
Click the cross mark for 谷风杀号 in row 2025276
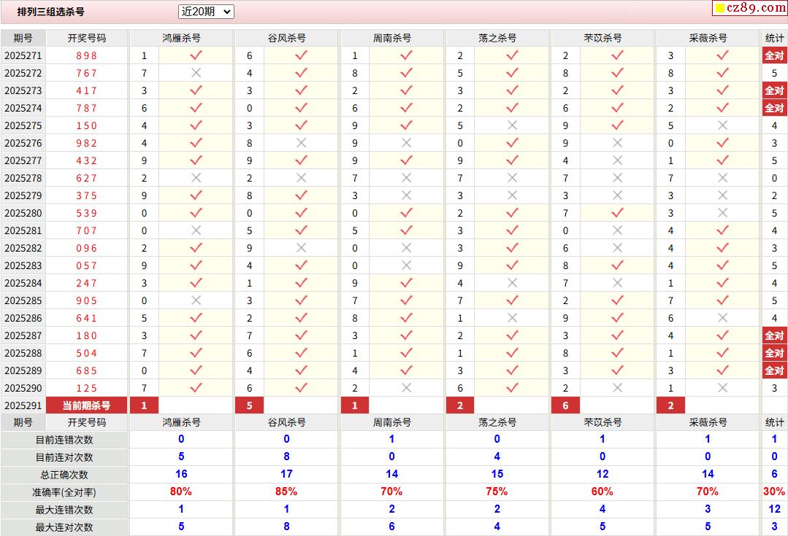301,143
